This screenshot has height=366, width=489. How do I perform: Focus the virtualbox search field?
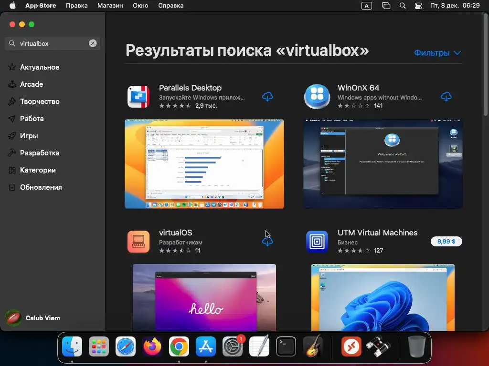click(53, 43)
